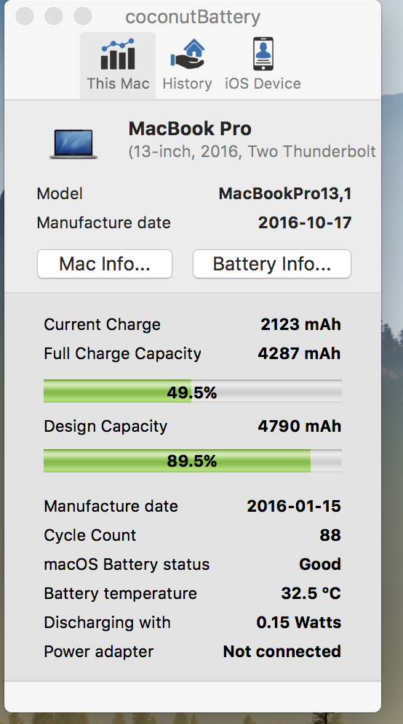
Task: Click the coconutBattery window title
Action: 193,17
